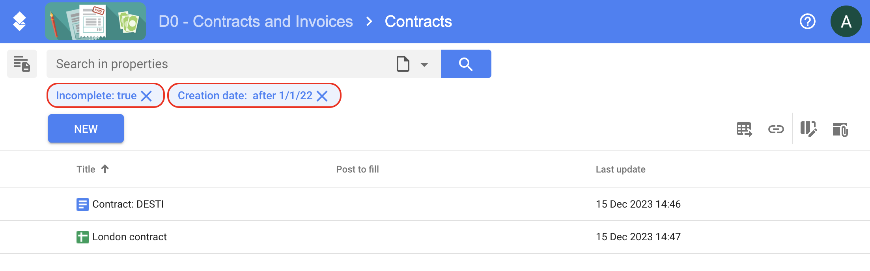The height and width of the screenshot is (271, 870).
Task: Expand the document type dropdown arrow
Action: [424, 64]
